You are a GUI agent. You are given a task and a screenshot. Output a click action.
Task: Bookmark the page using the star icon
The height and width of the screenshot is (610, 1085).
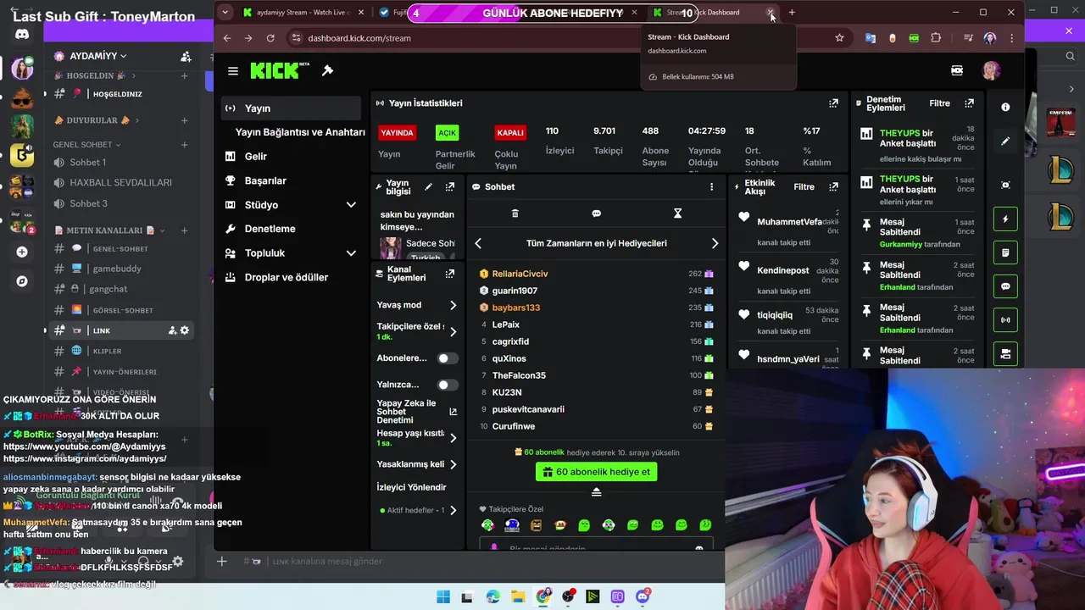839,38
